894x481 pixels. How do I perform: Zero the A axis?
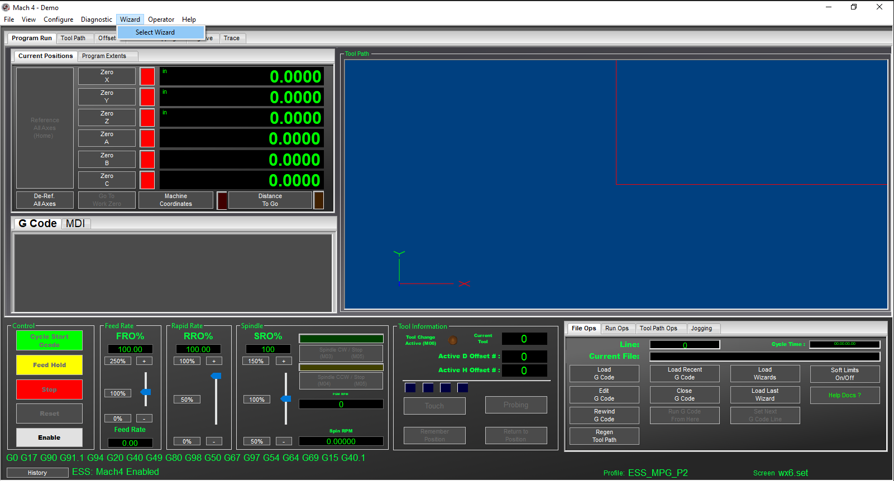pyautogui.click(x=107, y=138)
